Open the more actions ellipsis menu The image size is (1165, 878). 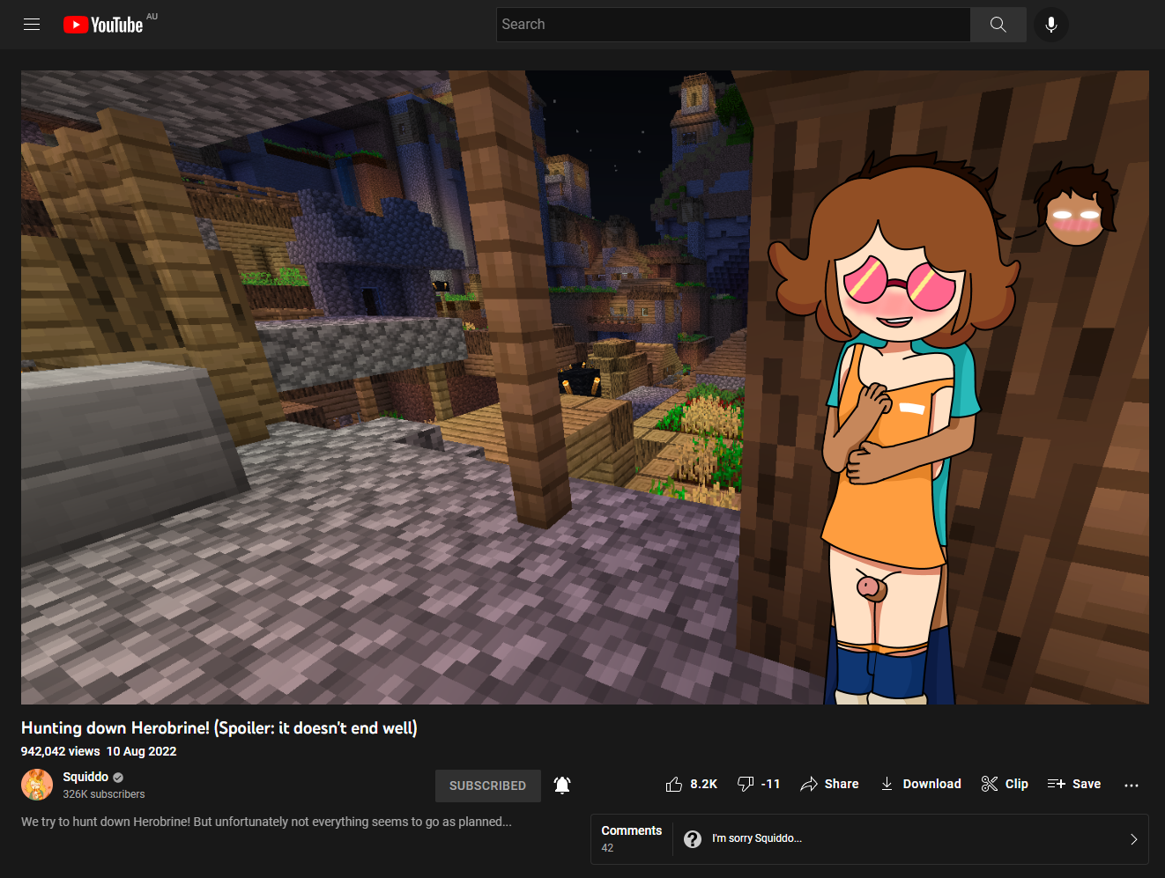coord(1132,784)
